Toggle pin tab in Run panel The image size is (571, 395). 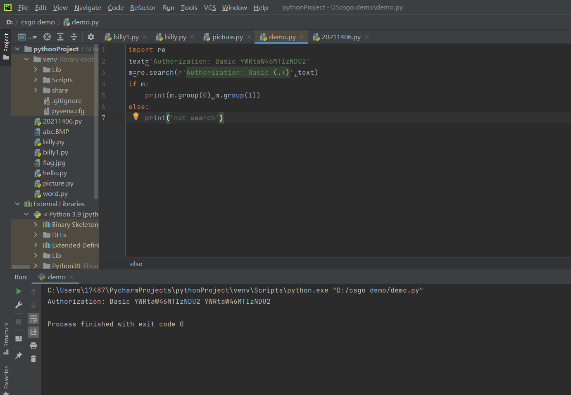19,355
